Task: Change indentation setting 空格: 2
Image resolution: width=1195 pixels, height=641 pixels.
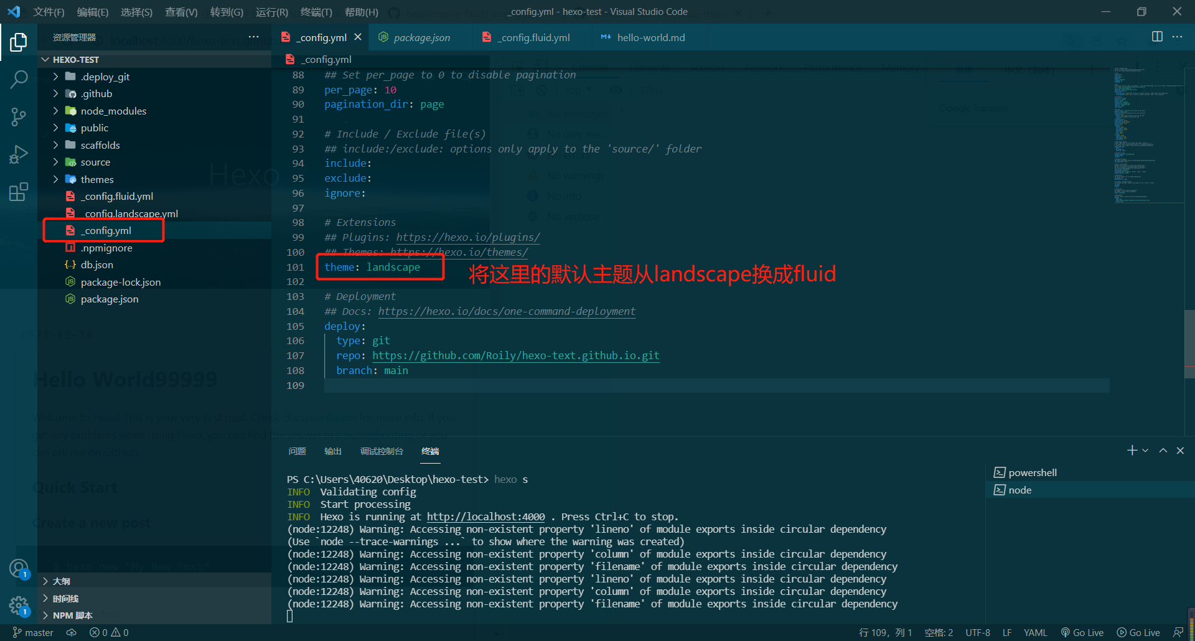Action: click(939, 632)
